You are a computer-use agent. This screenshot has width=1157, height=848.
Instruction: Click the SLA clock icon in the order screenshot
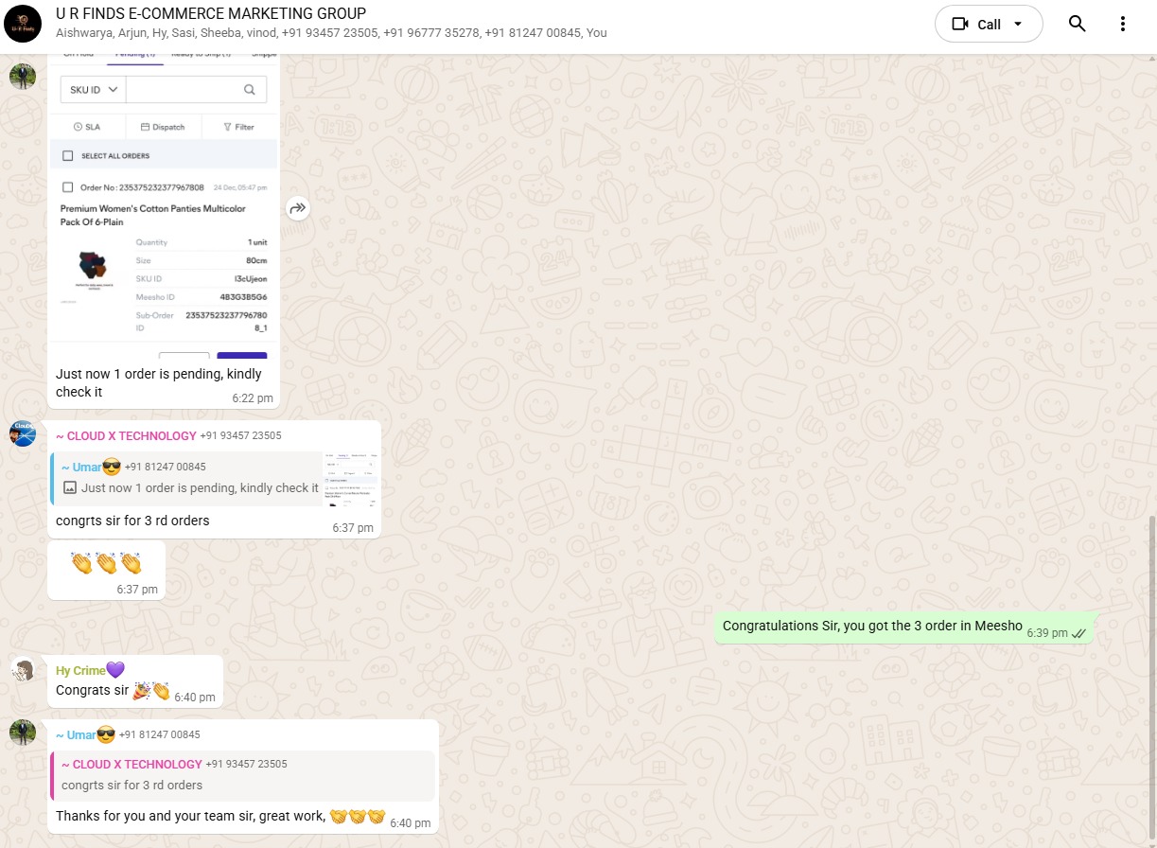[x=78, y=126]
